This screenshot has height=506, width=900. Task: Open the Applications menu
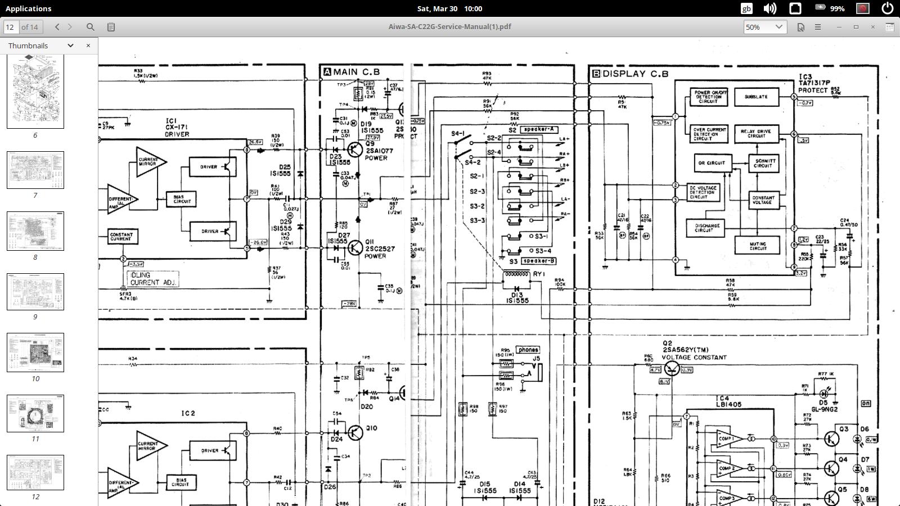[x=28, y=8]
